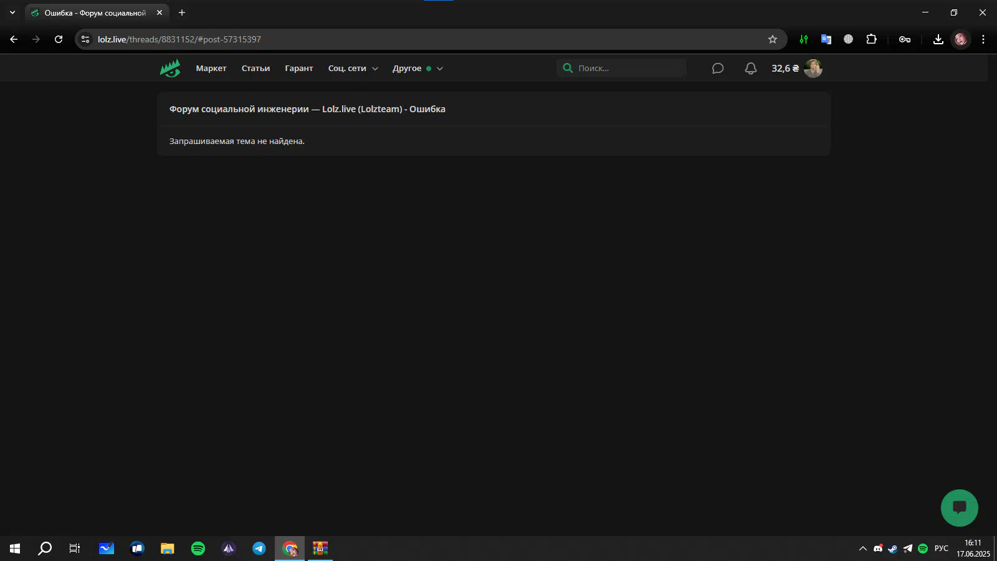
Task: Click the error title heading text
Action: point(307,109)
